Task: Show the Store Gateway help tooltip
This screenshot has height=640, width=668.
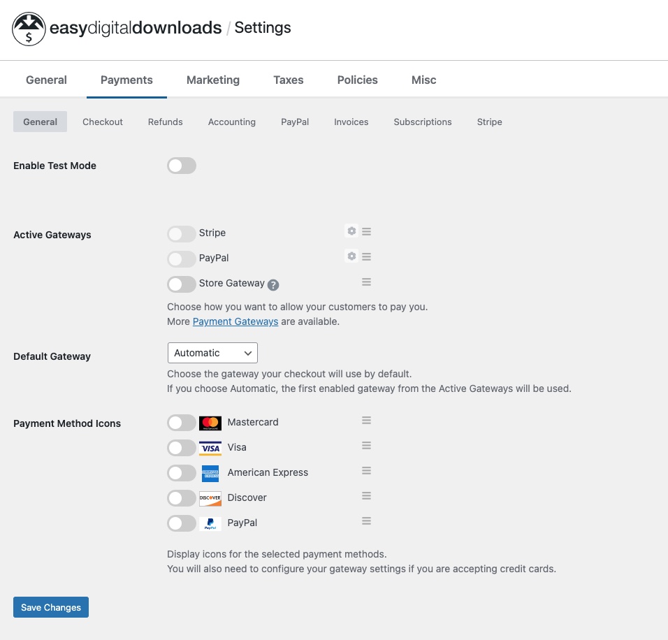Action: click(273, 284)
